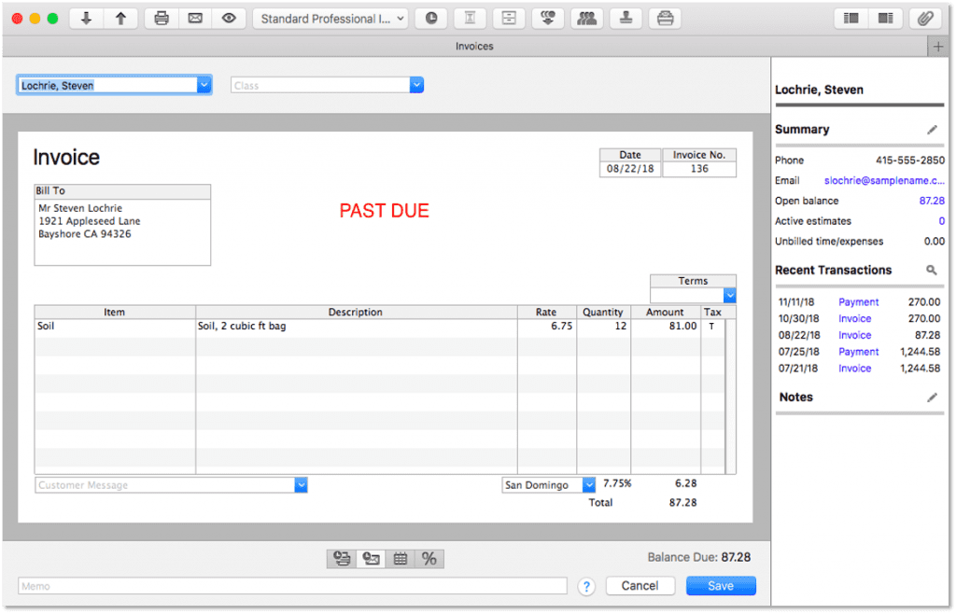This screenshot has height=614, width=956.
Task: Click the Cancel button
Action: (640, 585)
